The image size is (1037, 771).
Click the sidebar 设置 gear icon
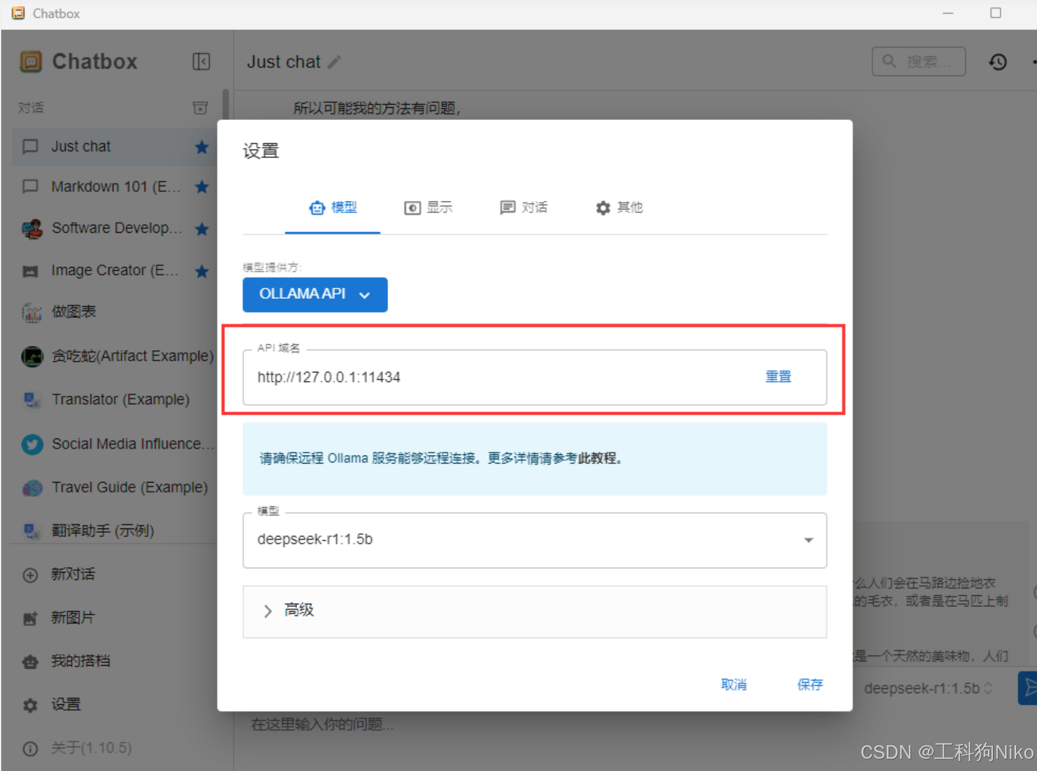[x=30, y=705]
